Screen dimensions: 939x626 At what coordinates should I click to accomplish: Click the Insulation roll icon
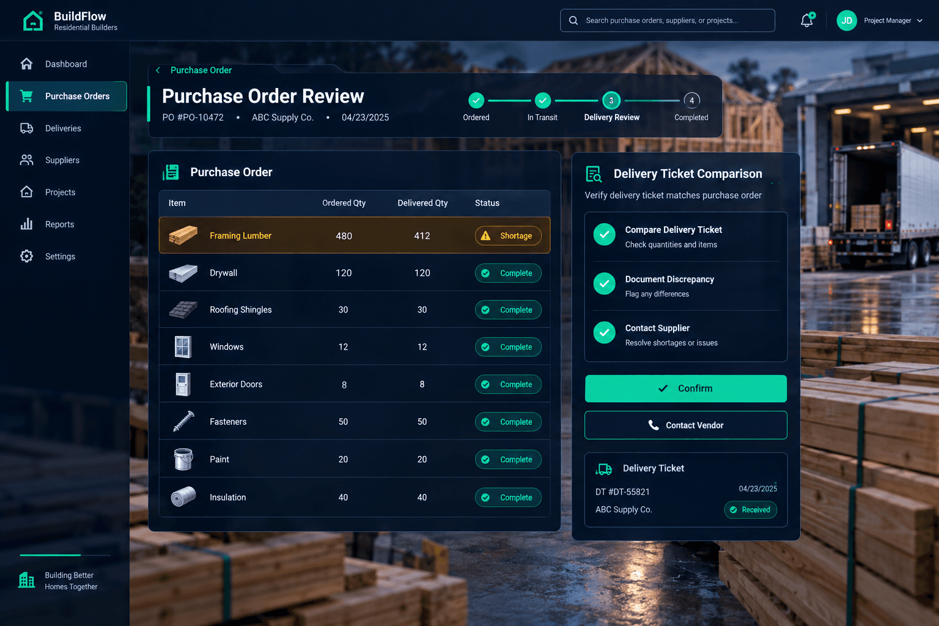point(183,497)
